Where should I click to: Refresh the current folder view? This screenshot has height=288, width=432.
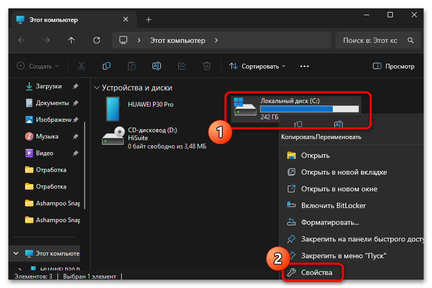(x=97, y=40)
